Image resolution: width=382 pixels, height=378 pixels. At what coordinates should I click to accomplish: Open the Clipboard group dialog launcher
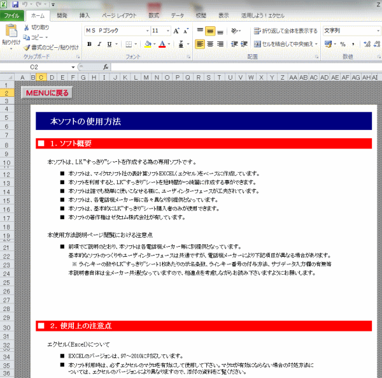78,57
